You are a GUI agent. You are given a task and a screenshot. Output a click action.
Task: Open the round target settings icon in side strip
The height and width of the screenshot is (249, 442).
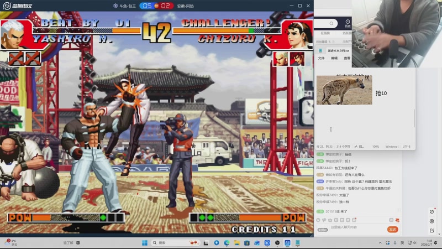point(432,221)
